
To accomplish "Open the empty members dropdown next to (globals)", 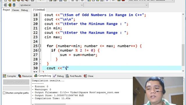I will pos(116,5).
